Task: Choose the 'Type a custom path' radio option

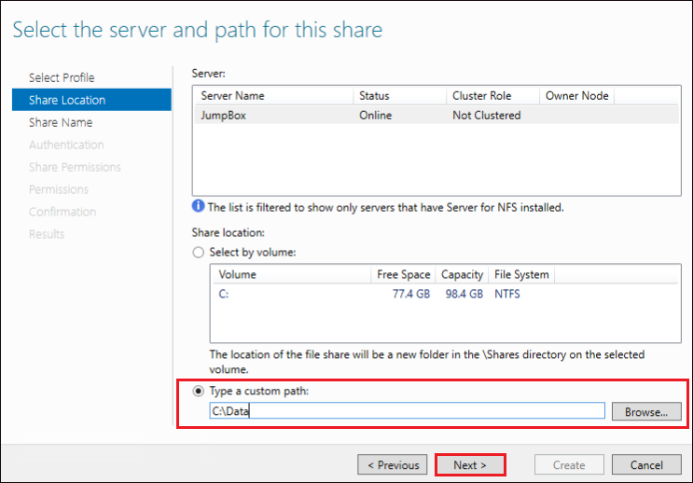Action: pyautogui.click(x=199, y=391)
